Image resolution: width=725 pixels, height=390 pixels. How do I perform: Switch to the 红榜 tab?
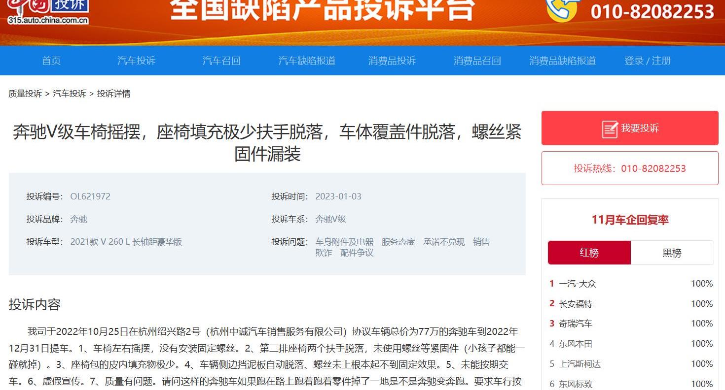(589, 253)
